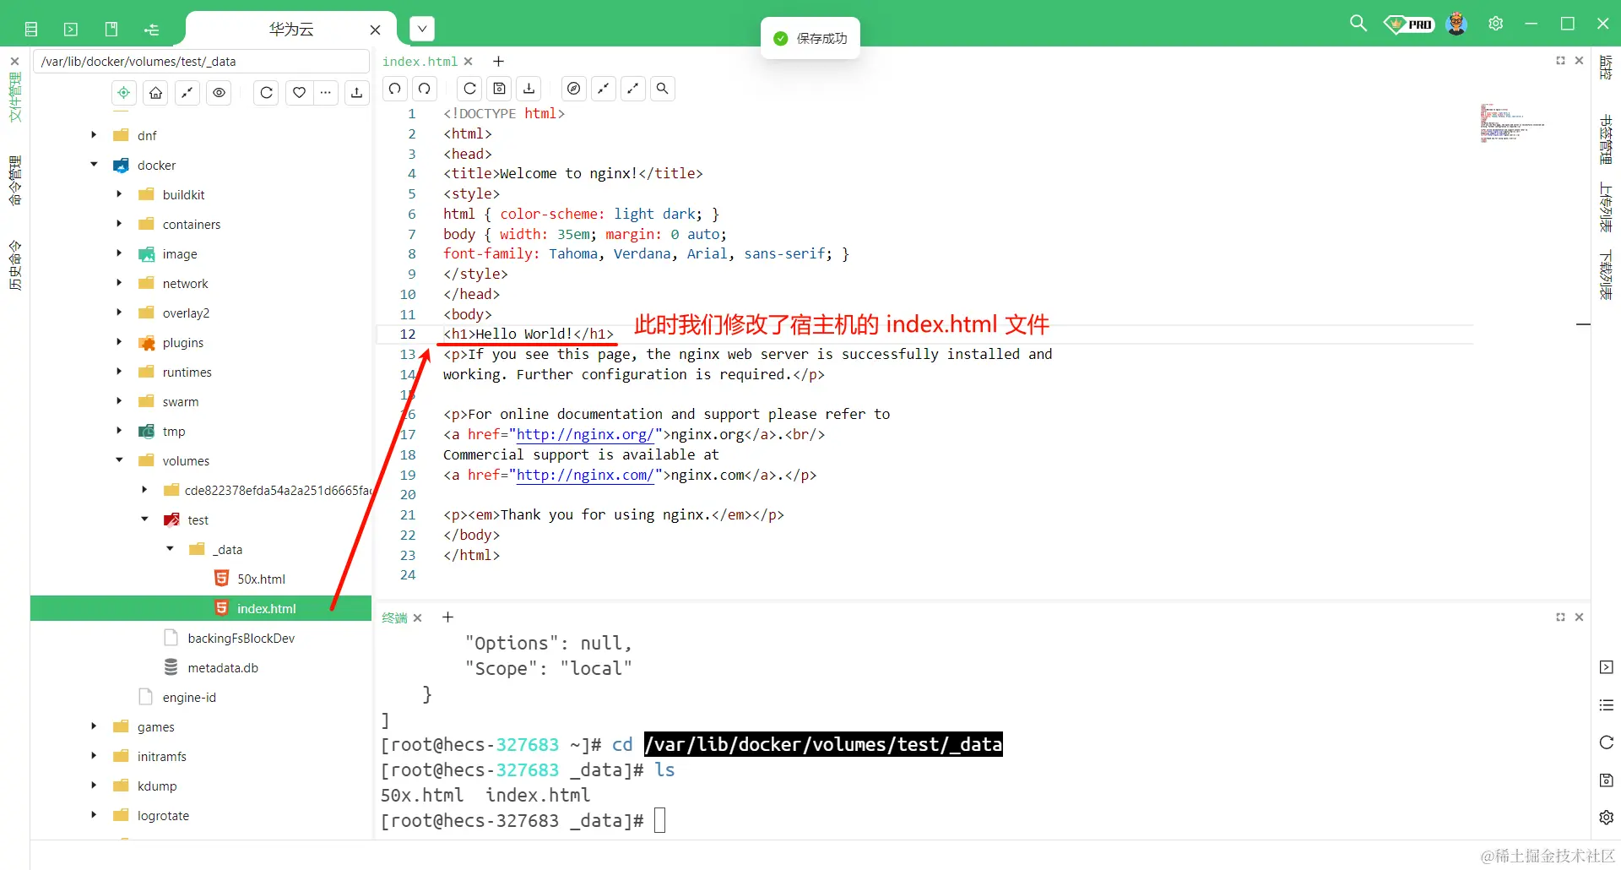Add a new editor tab
Viewport: 1621px width, 870px height.
tap(499, 62)
